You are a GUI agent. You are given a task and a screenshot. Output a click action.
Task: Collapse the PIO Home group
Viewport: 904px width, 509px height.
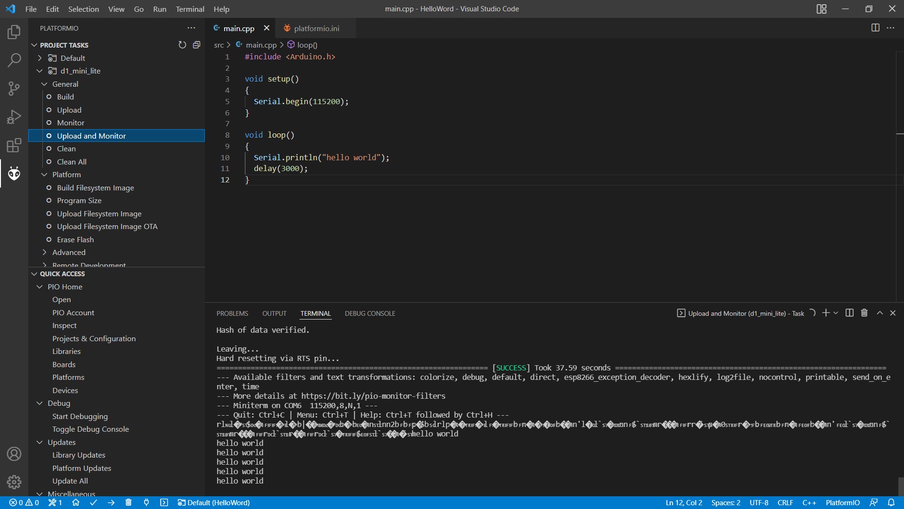pos(40,287)
